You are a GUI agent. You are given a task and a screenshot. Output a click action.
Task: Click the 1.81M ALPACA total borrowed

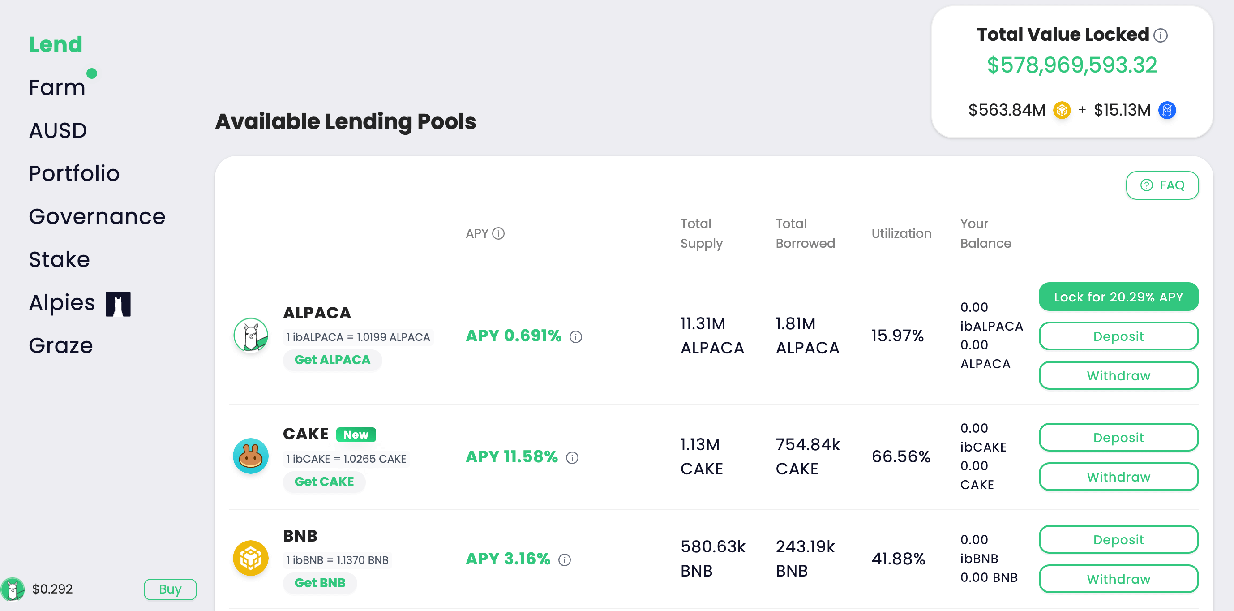(x=808, y=336)
